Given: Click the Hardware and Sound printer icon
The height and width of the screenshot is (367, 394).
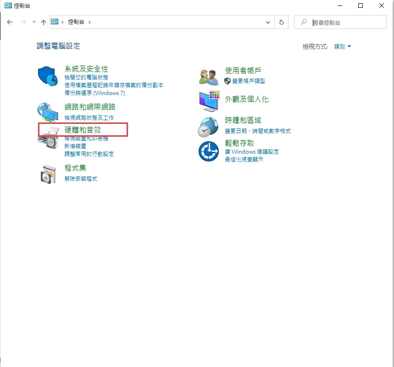Looking at the screenshot, I should (x=48, y=138).
